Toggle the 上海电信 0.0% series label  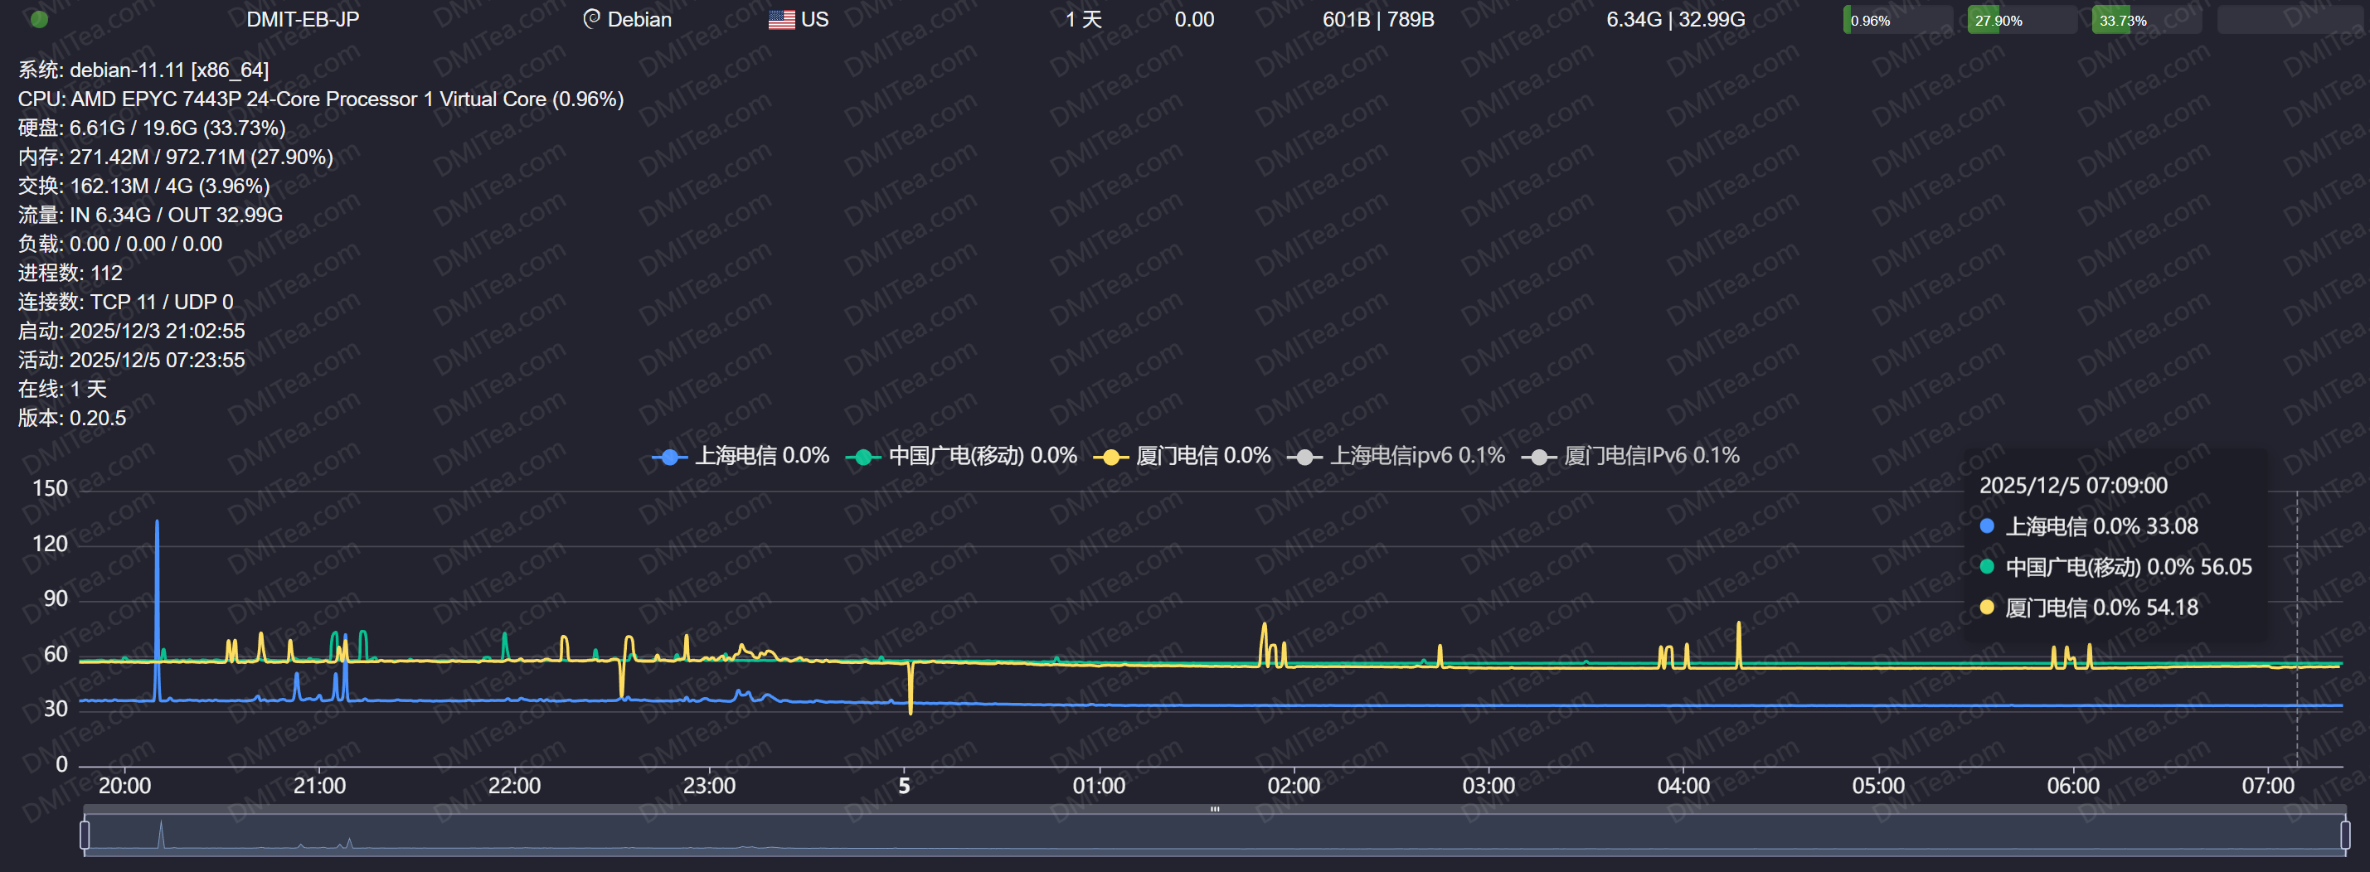pyautogui.click(x=761, y=455)
